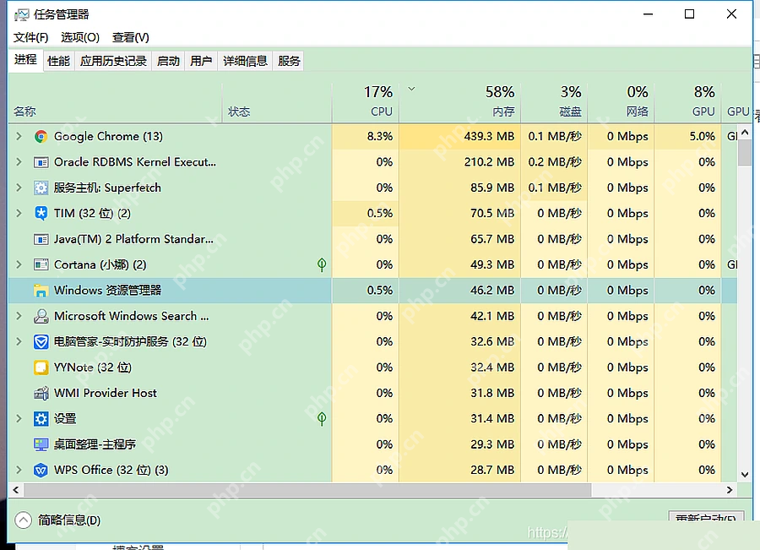This screenshot has height=550, width=760.
Task: Sort by the 状态 column header
Action: 277,102
